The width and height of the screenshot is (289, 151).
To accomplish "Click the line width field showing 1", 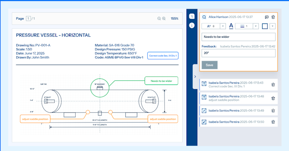I will click(x=244, y=26).
